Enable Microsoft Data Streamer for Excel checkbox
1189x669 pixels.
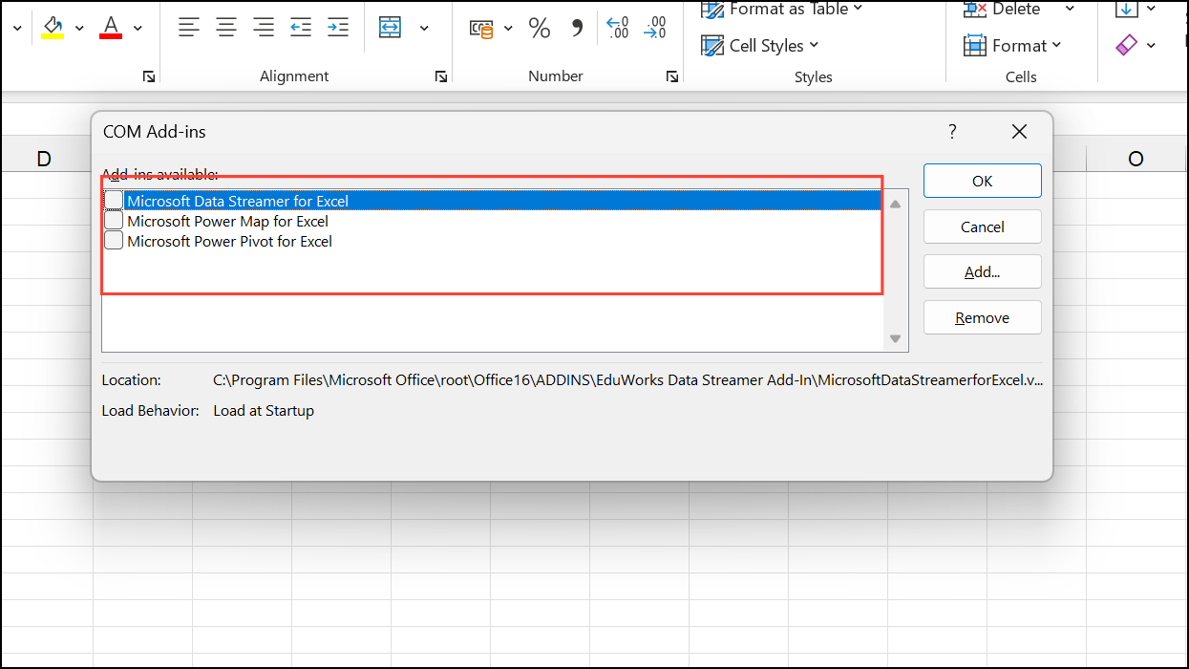click(x=114, y=201)
